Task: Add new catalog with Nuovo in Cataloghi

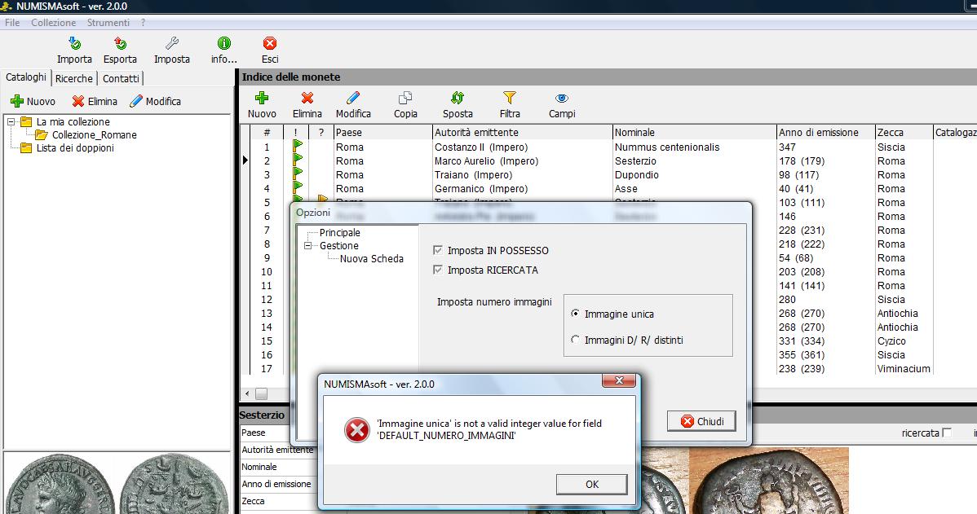Action: click(x=33, y=101)
